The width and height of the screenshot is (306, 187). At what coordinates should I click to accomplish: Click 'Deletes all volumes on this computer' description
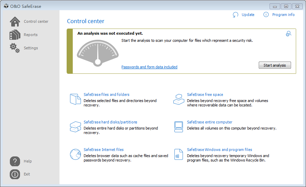232,128
